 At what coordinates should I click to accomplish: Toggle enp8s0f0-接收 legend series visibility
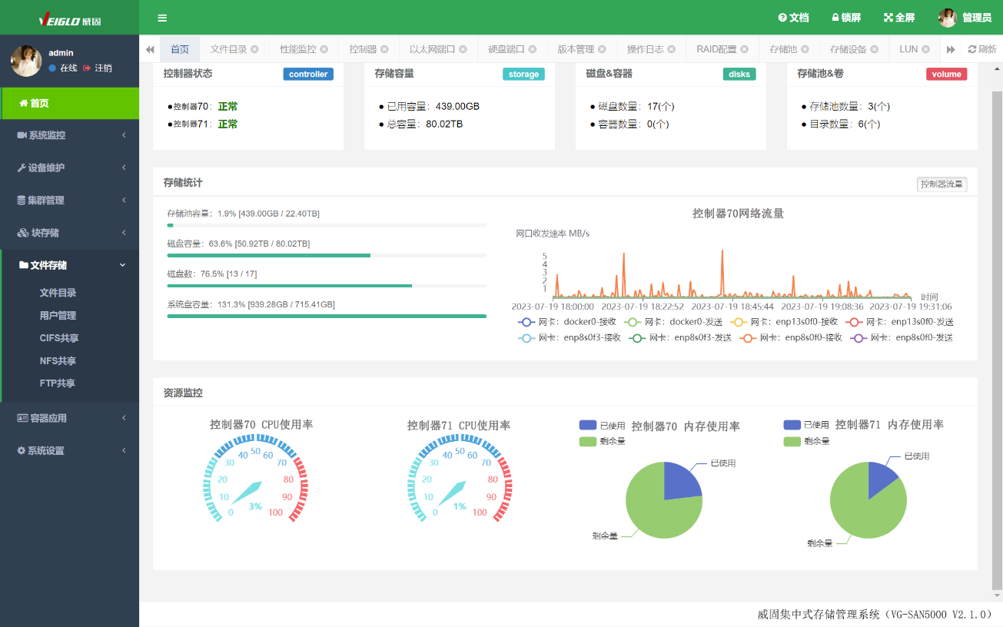pos(748,337)
